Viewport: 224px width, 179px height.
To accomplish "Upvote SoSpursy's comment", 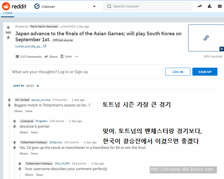I will tap(15, 143).
